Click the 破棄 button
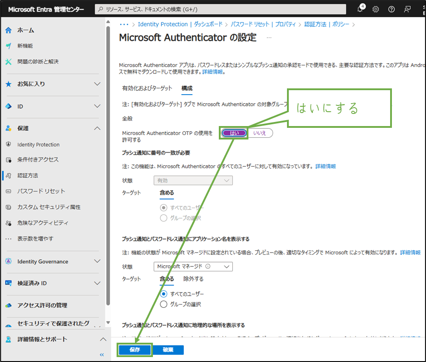This screenshot has height=362, width=426. 168,350
